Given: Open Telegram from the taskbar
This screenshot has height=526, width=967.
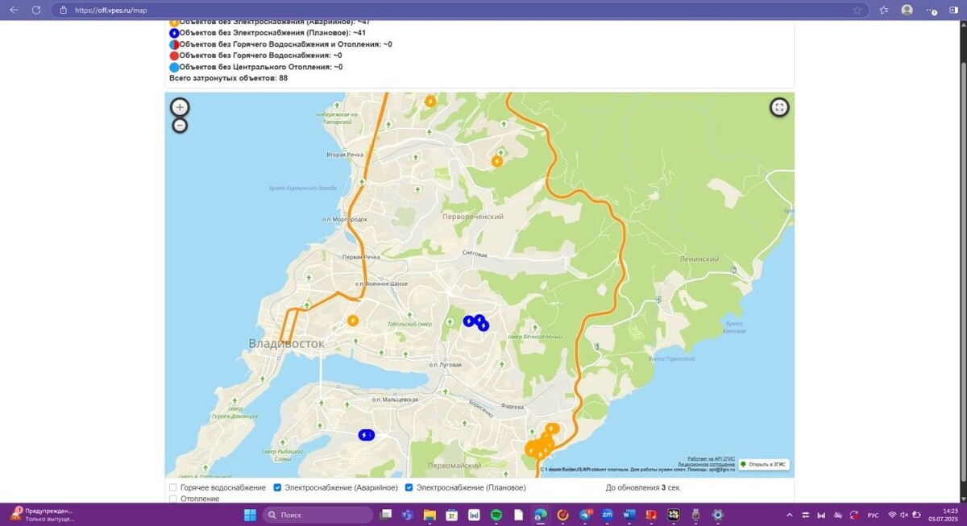Looking at the screenshot, I should point(585,515).
